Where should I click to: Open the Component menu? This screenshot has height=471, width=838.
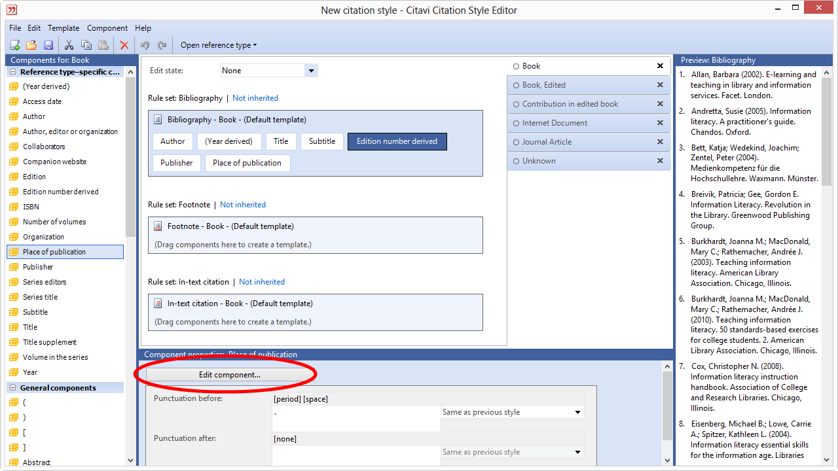pyautogui.click(x=107, y=28)
